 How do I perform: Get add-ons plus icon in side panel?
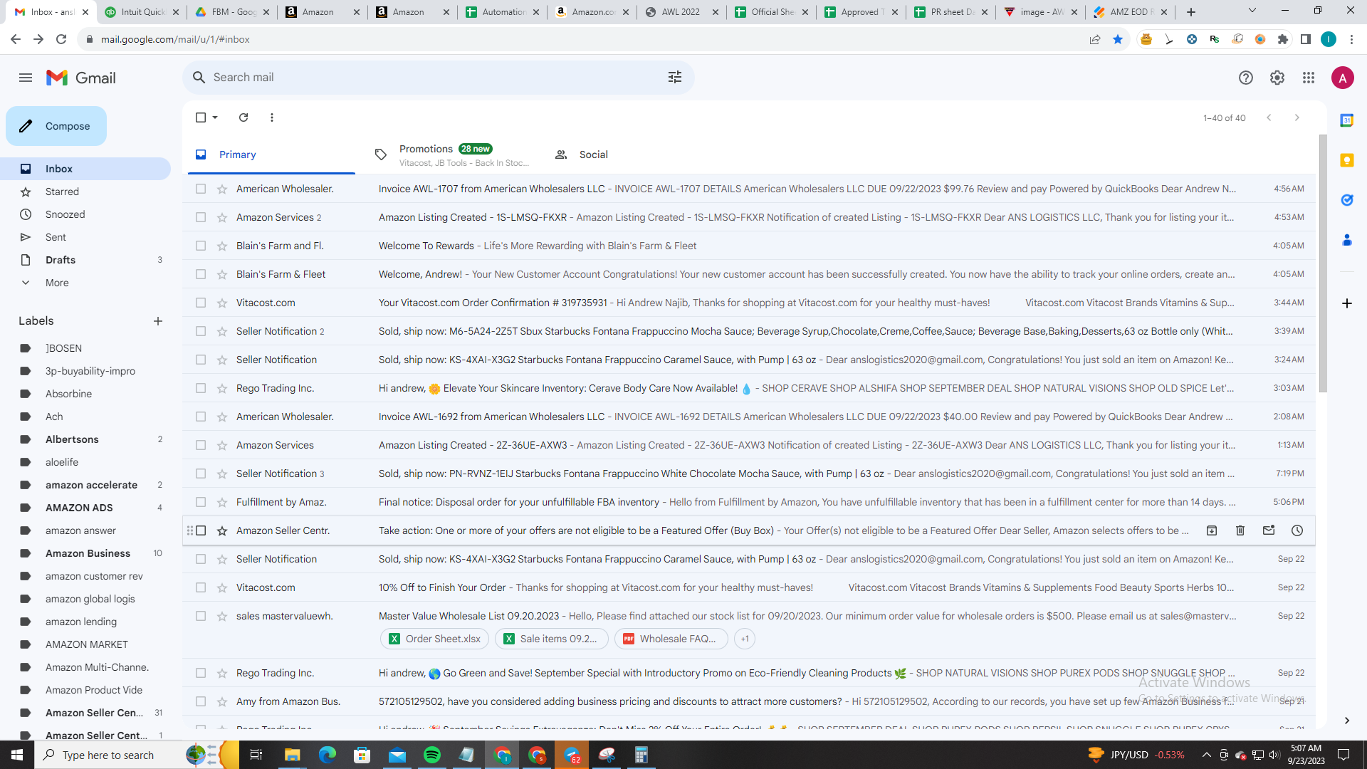1347,303
